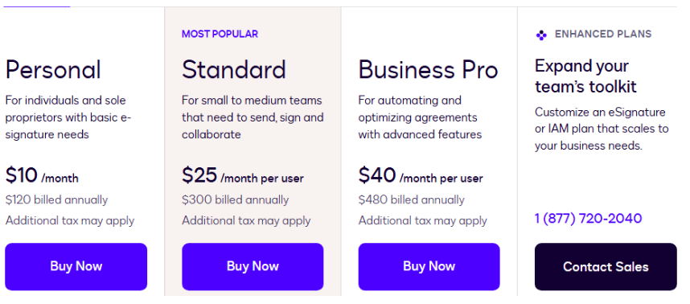The height and width of the screenshot is (304, 690).
Task: Select the Business Pro plan heading
Action: (x=428, y=69)
